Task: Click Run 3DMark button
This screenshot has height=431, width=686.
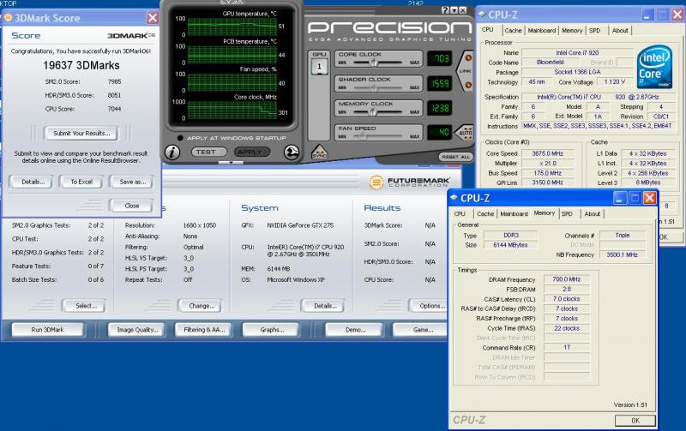Action: coord(47,330)
